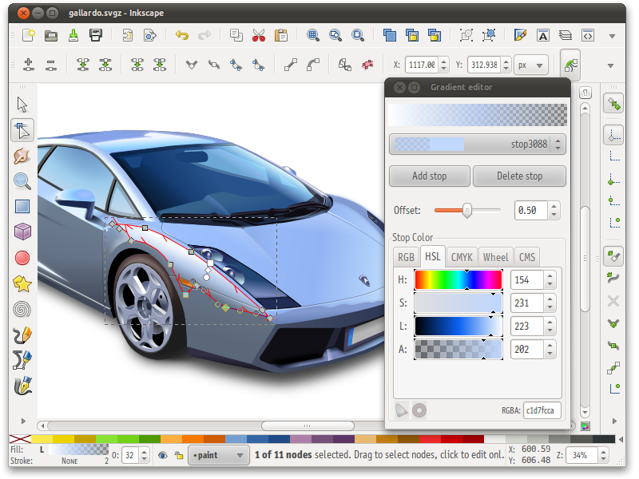Select the 3D box tool
639x479 pixels.
[22, 232]
